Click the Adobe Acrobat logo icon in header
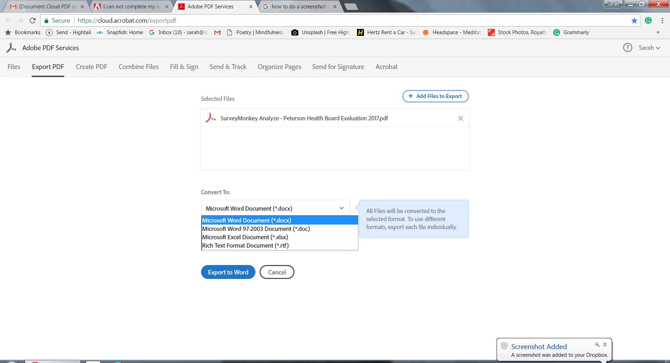This screenshot has width=670, height=363. pyautogui.click(x=11, y=48)
